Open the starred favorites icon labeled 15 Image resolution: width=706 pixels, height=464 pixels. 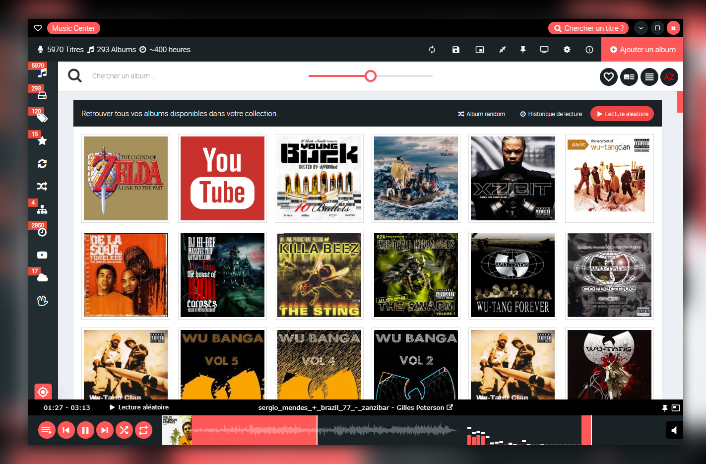(x=42, y=140)
